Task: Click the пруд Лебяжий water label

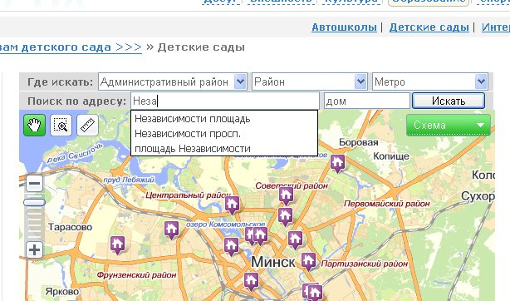Action: tap(129, 180)
